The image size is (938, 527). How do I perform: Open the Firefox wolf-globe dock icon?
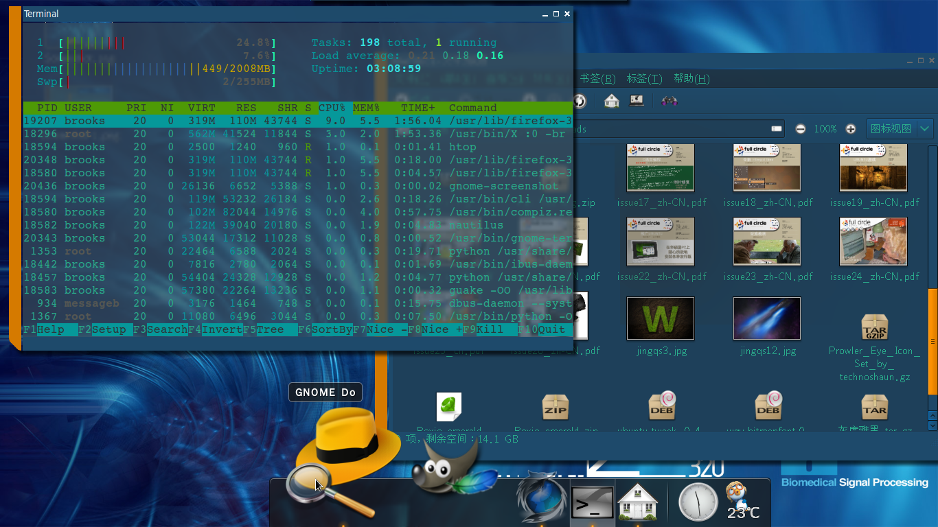point(541,497)
